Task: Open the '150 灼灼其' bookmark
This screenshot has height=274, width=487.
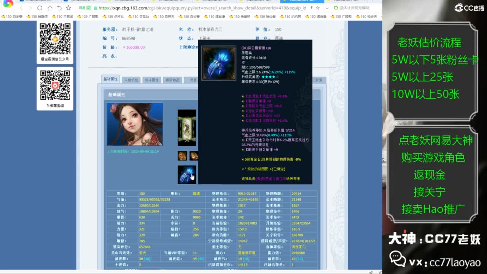Action: pyautogui.click(x=290, y=17)
